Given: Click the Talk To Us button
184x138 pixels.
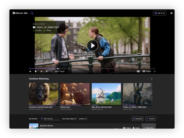Looking at the screenshot, I should (160, 13).
